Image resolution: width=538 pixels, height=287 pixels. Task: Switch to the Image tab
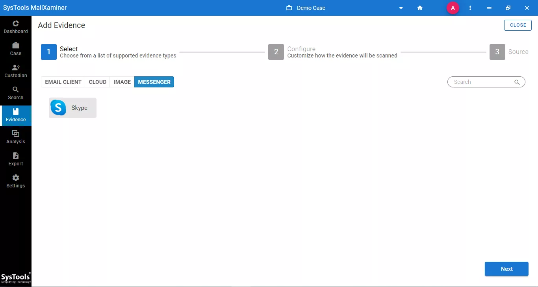tap(122, 82)
